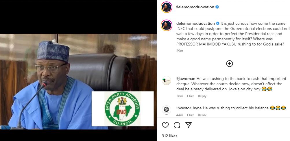Click verified badge next to header username
Viewport: 290px width, 141px height.
217,7
